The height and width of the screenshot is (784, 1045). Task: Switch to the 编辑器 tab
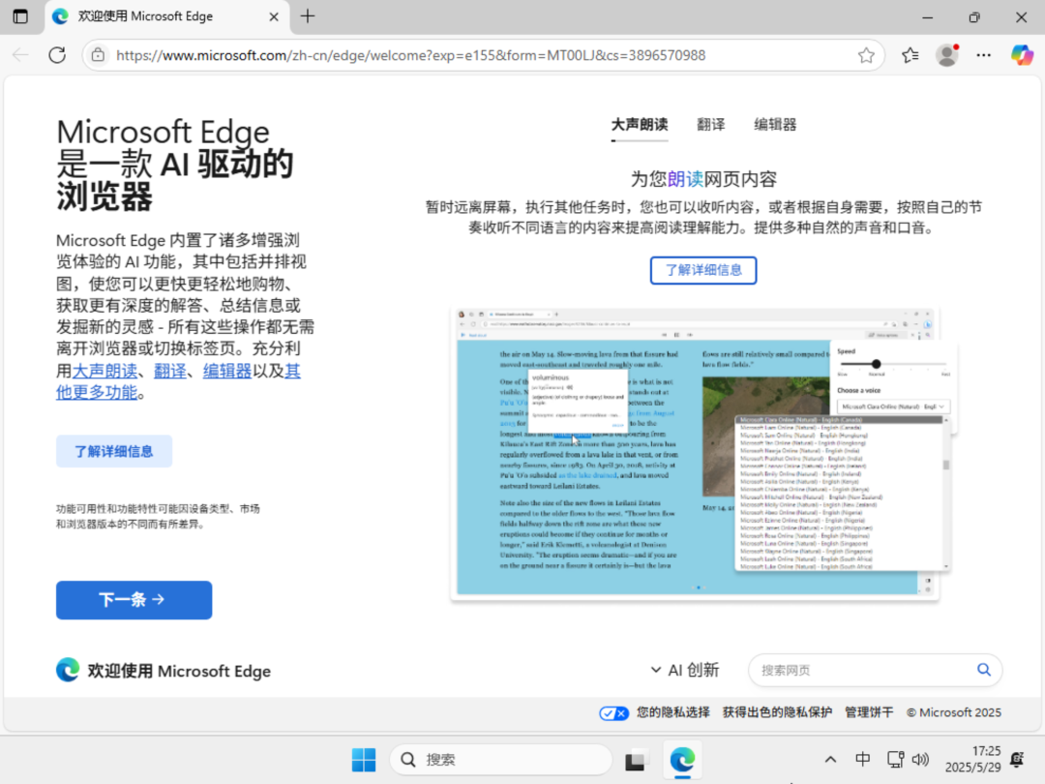775,125
